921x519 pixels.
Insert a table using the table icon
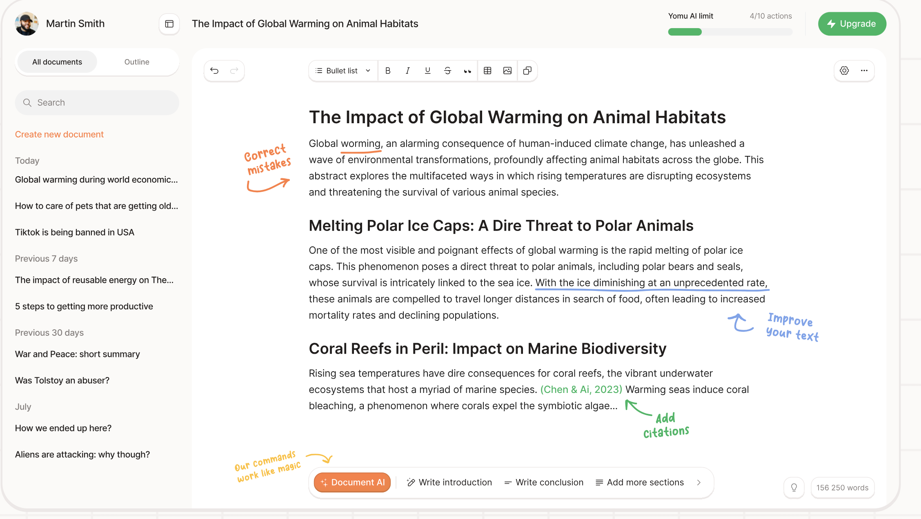click(x=487, y=71)
